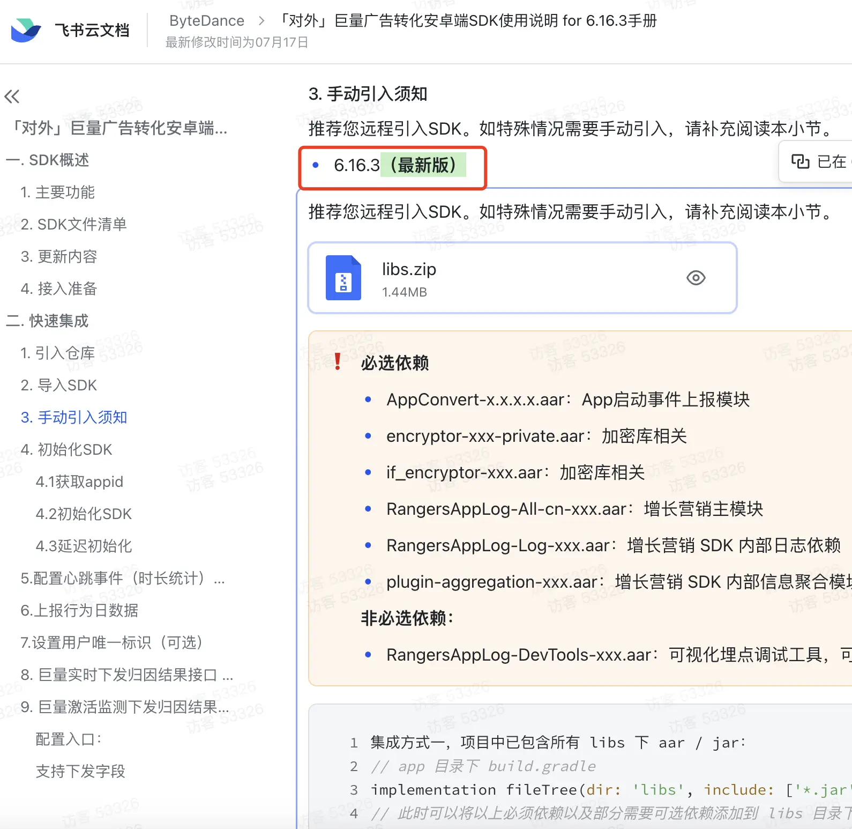852x829 pixels.
Task: Click the breadcrumb chevron after ByteDance
Action: tap(261, 20)
